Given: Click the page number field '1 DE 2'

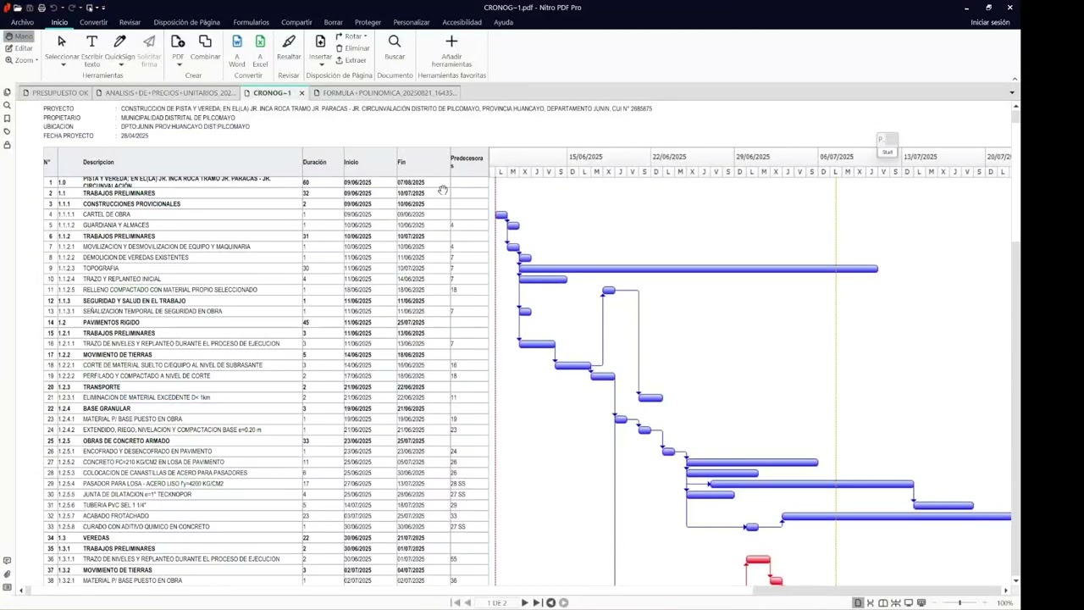Looking at the screenshot, I should (497, 603).
